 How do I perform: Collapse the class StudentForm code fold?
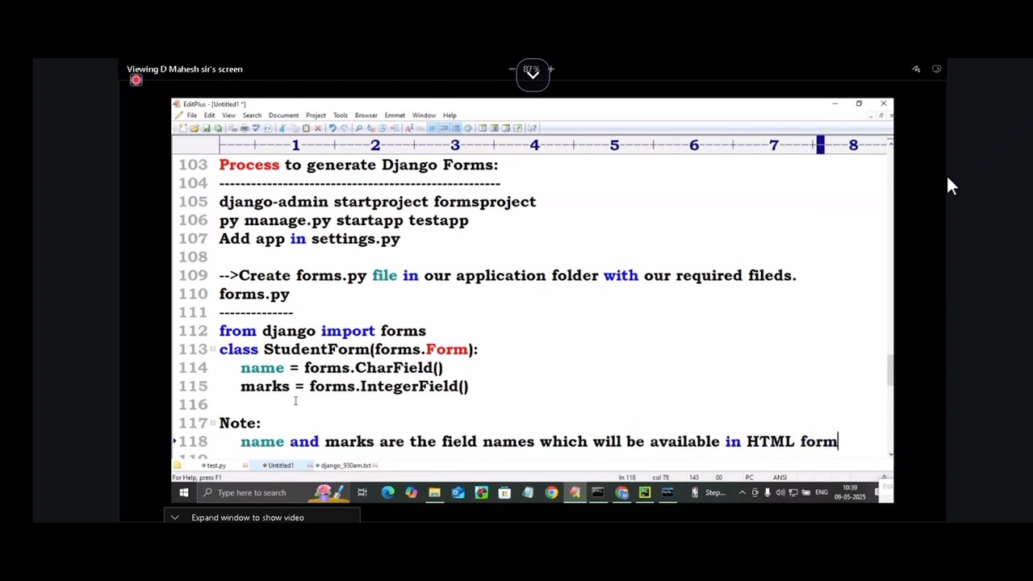(x=213, y=349)
